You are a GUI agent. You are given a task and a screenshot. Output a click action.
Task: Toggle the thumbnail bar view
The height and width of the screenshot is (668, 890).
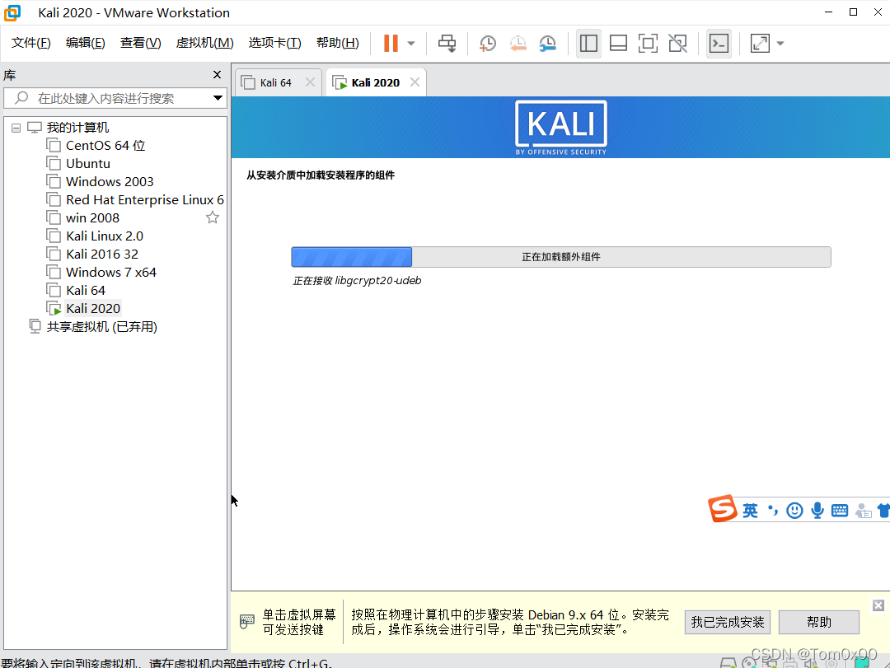pos(618,43)
